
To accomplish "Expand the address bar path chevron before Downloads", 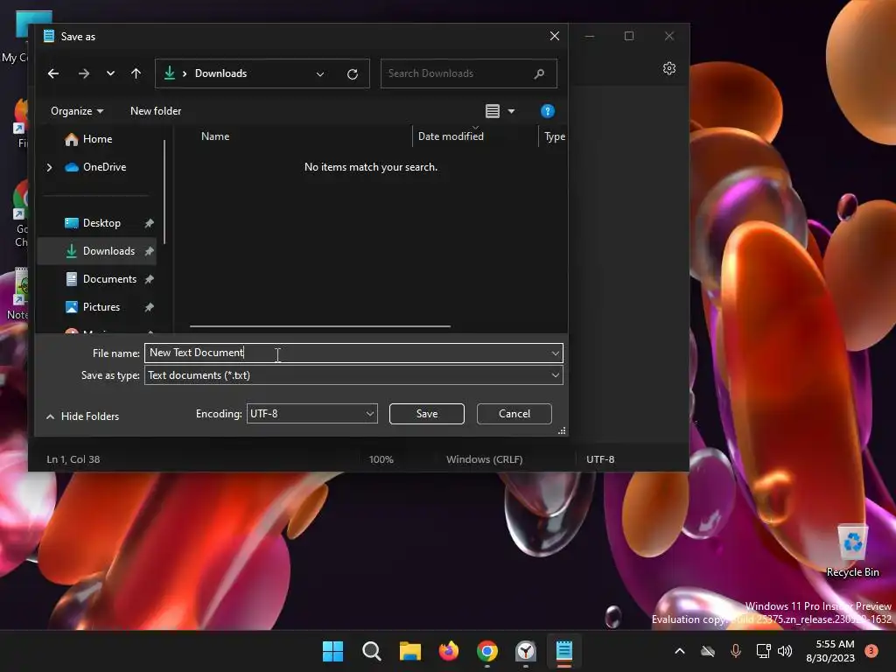I will point(185,73).
